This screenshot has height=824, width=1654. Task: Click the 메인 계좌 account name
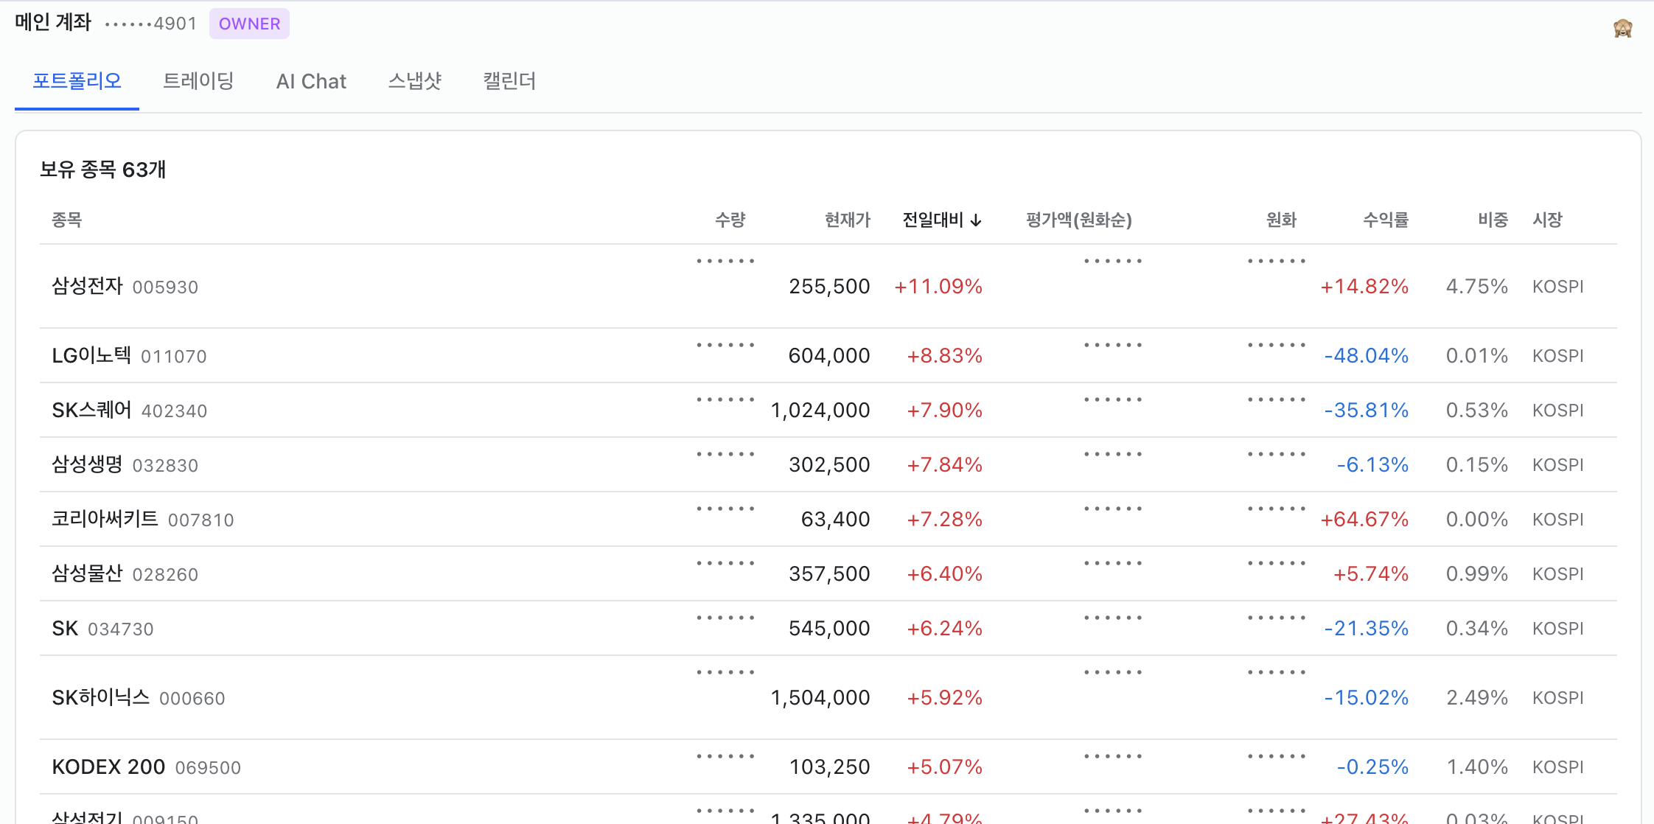tap(53, 23)
